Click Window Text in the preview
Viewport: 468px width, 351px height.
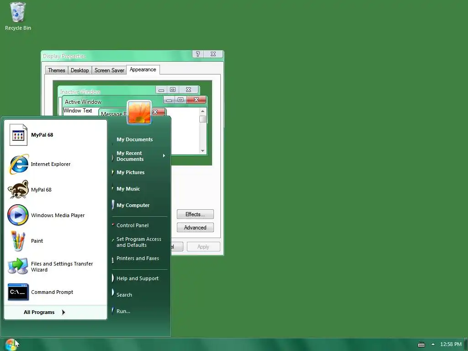[x=78, y=111]
